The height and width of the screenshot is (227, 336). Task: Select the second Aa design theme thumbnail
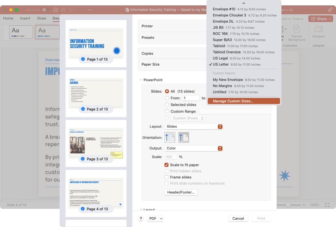tap(47, 32)
